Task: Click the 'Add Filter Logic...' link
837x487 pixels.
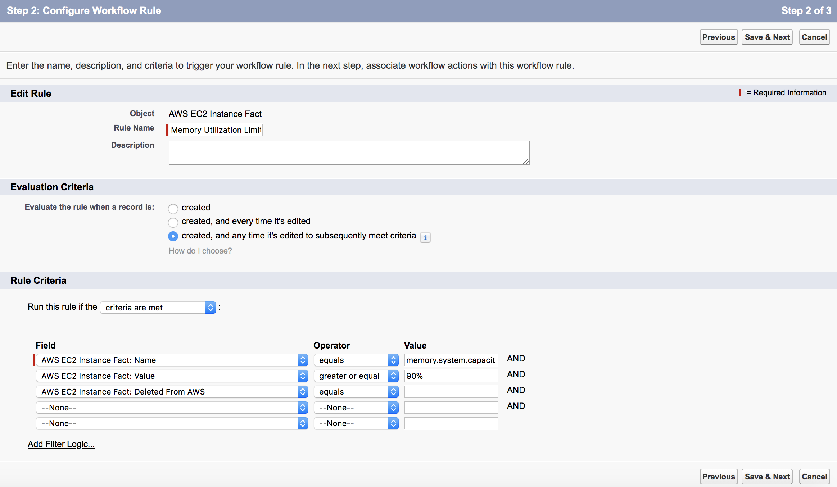Action: [x=61, y=444]
